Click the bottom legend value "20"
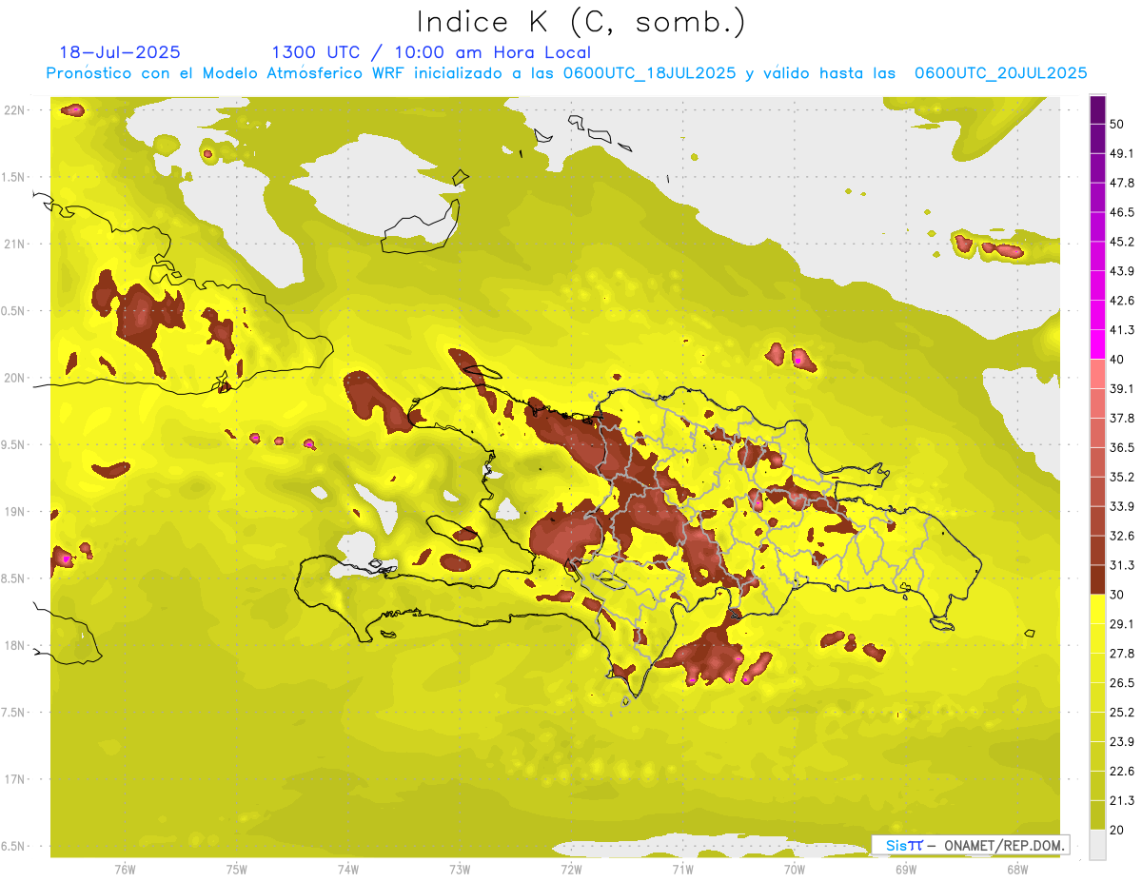The image size is (1142, 882). pyautogui.click(x=1118, y=830)
